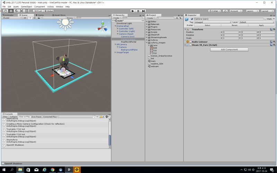Open the Vuforia menu
The height and width of the screenshot is (173, 277).
[50, 7]
